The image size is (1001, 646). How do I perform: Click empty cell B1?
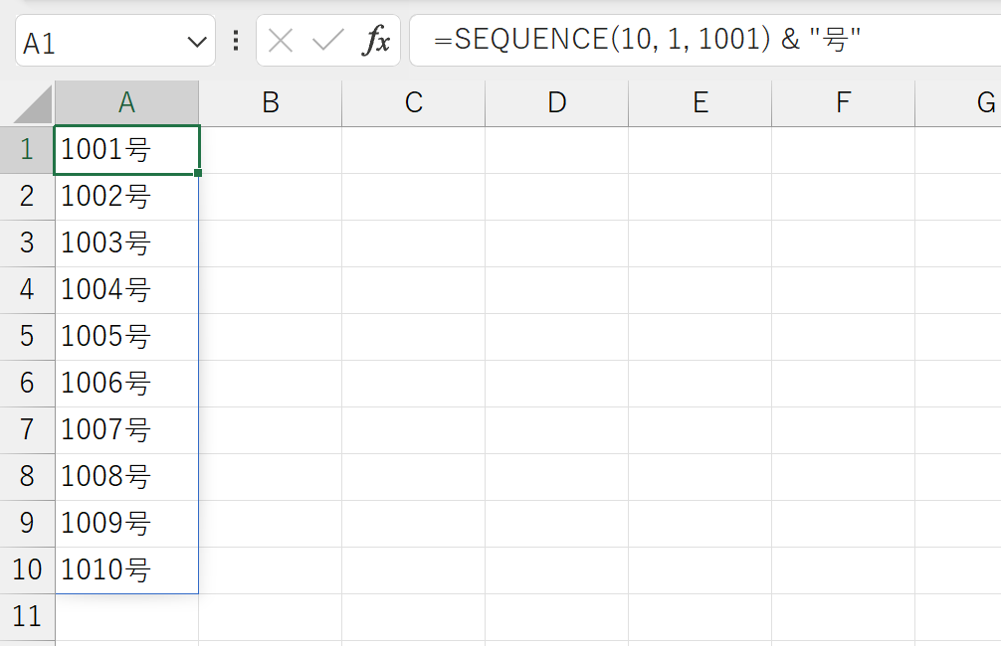click(x=270, y=150)
